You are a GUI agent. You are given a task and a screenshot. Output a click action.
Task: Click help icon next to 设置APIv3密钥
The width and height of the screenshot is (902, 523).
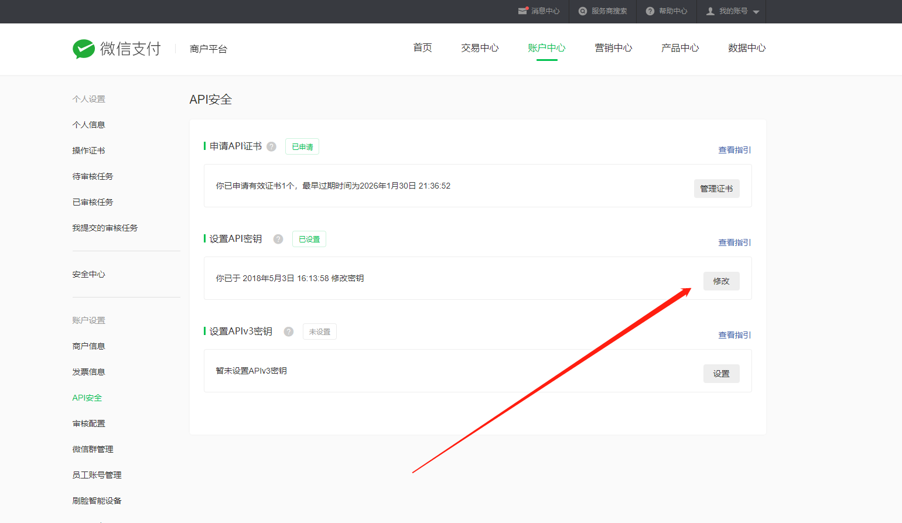[x=289, y=331]
